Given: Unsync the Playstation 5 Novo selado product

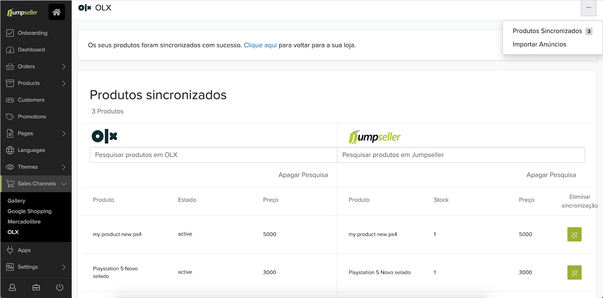Looking at the screenshot, I should (574, 272).
